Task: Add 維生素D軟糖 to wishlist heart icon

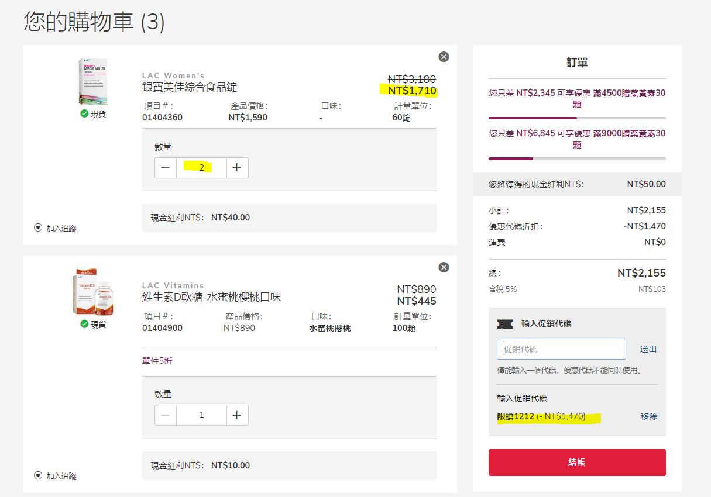Action: coord(39,476)
